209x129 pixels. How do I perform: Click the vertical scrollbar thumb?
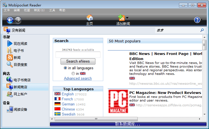(204, 45)
